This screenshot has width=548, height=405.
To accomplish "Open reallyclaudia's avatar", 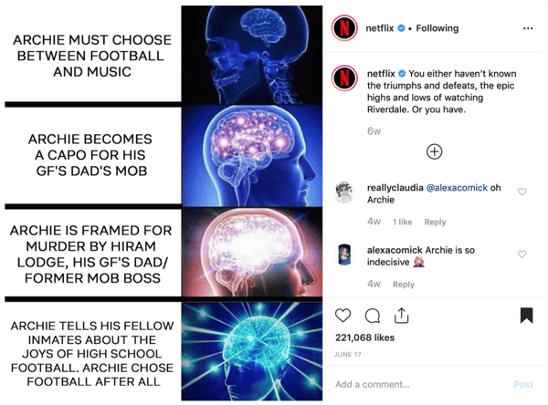I will click(x=344, y=192).
